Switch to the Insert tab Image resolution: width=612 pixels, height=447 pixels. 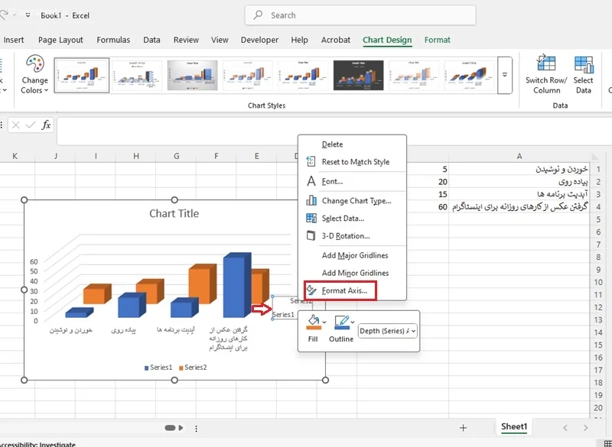pyautogui.click(x=14, y=40)
